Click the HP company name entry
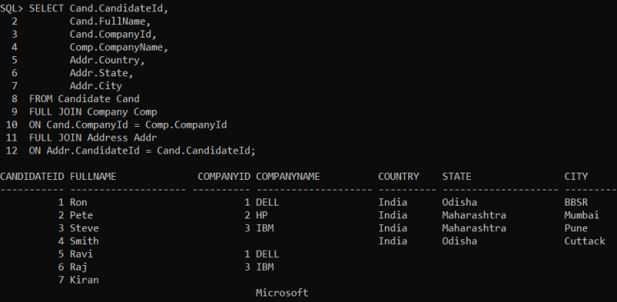 pyautogui.click(x=262, y=215)
